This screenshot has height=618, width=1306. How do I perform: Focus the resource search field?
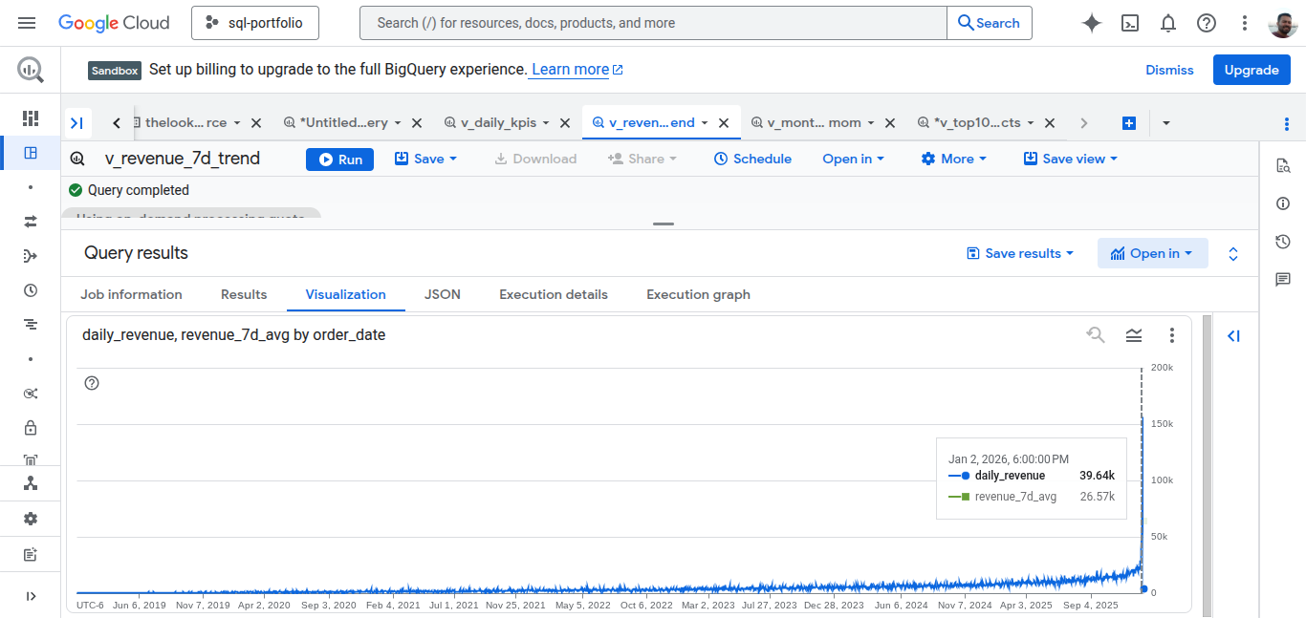652,23
